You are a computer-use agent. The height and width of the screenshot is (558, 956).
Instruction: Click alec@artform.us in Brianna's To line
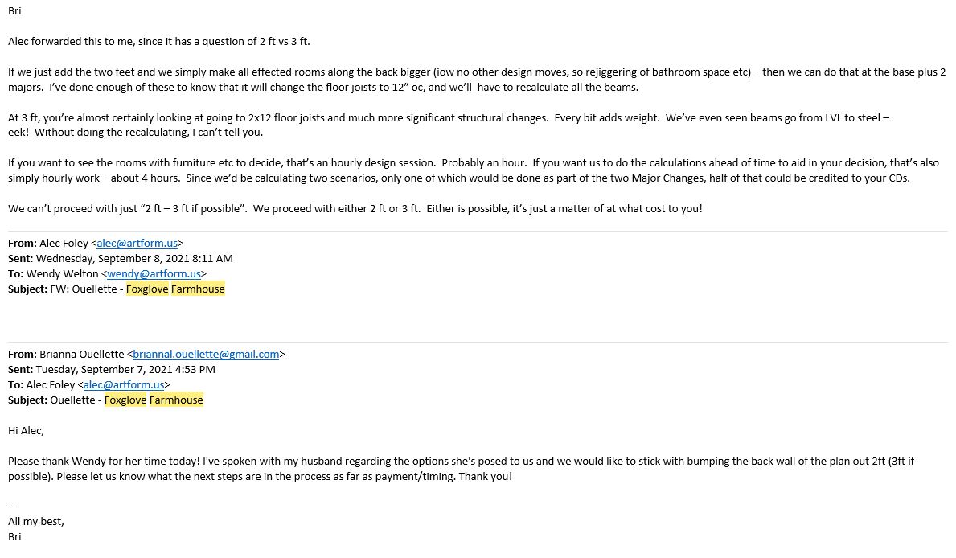click(124, 385)
